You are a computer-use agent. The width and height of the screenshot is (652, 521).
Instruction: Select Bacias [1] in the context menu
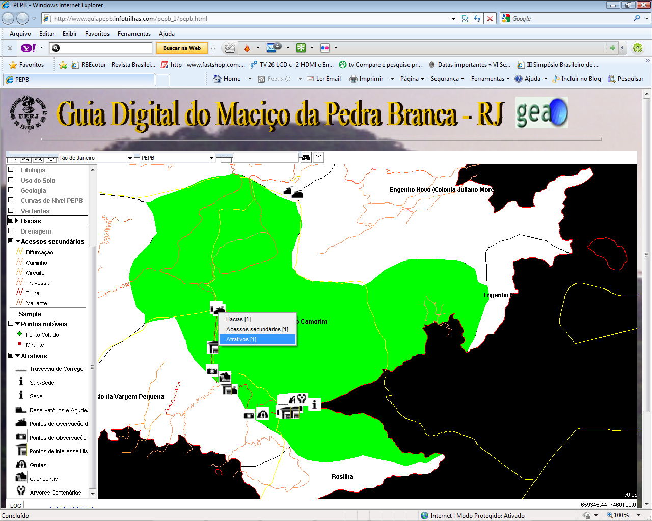[x=258, y=319]
